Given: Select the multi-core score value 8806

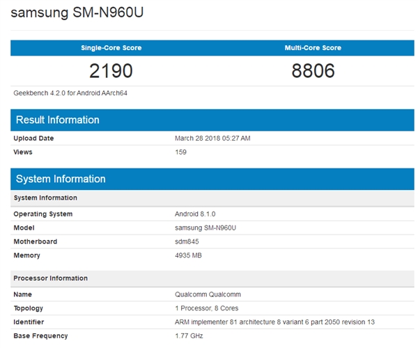Looking at the screenshot, I should click(x=313, y=71).
